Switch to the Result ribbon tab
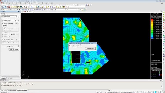165x93 pixels. [x=75, y=5]
